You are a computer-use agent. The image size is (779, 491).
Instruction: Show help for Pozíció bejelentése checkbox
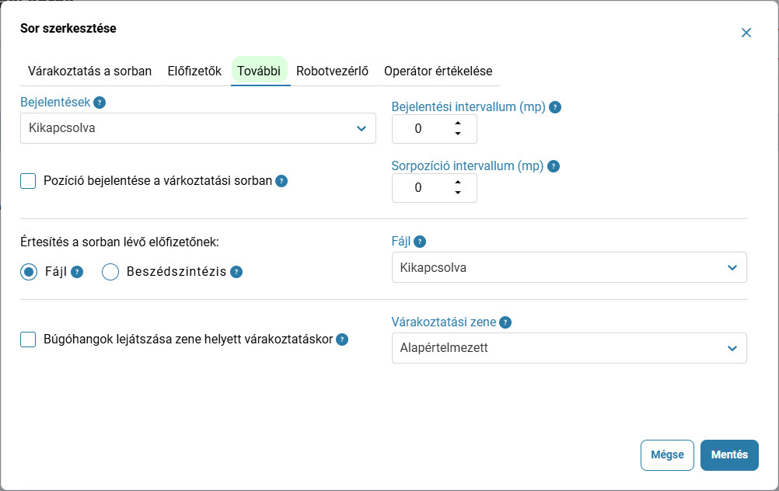coord(281,181)
